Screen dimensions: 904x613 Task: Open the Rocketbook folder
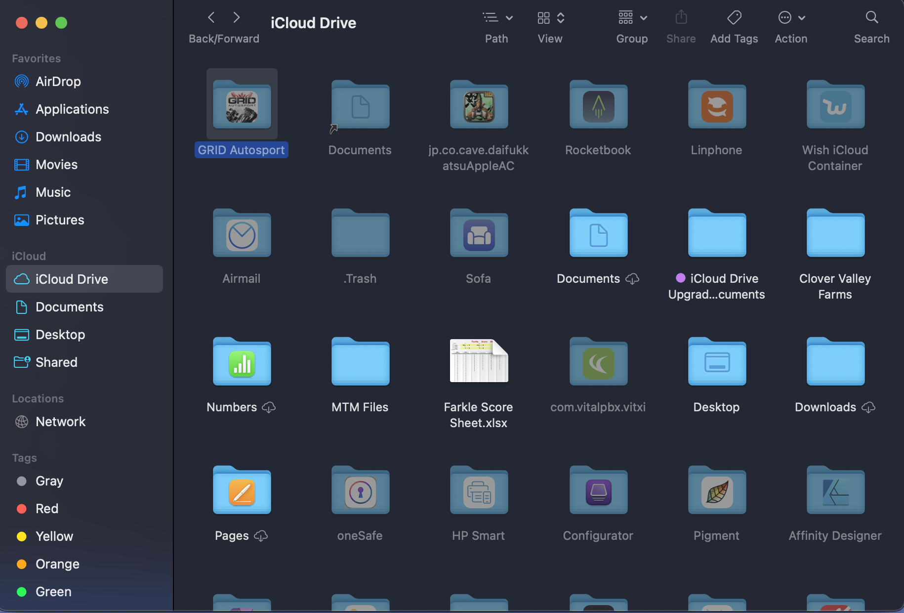tap(598, 105)
